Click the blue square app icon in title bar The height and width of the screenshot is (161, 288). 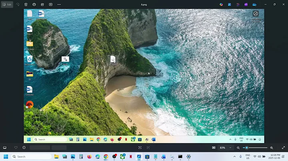click(230, 4)
